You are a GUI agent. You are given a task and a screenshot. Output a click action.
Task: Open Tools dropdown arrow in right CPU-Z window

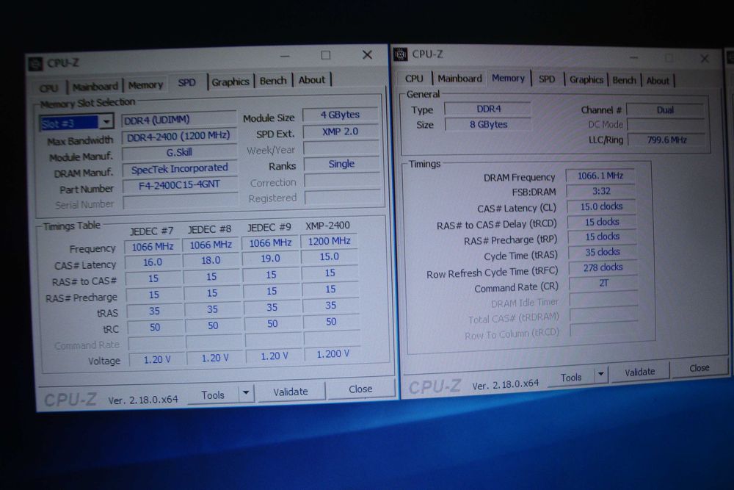(600, 374)
